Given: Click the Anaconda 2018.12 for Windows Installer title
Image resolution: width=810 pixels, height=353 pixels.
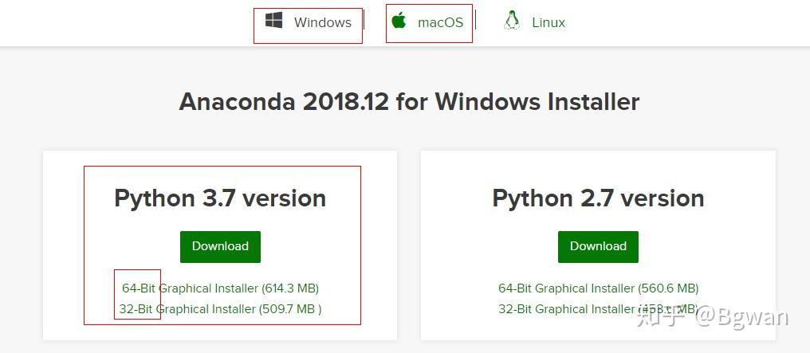Looking at the screenshot, I should click(409, 102).
